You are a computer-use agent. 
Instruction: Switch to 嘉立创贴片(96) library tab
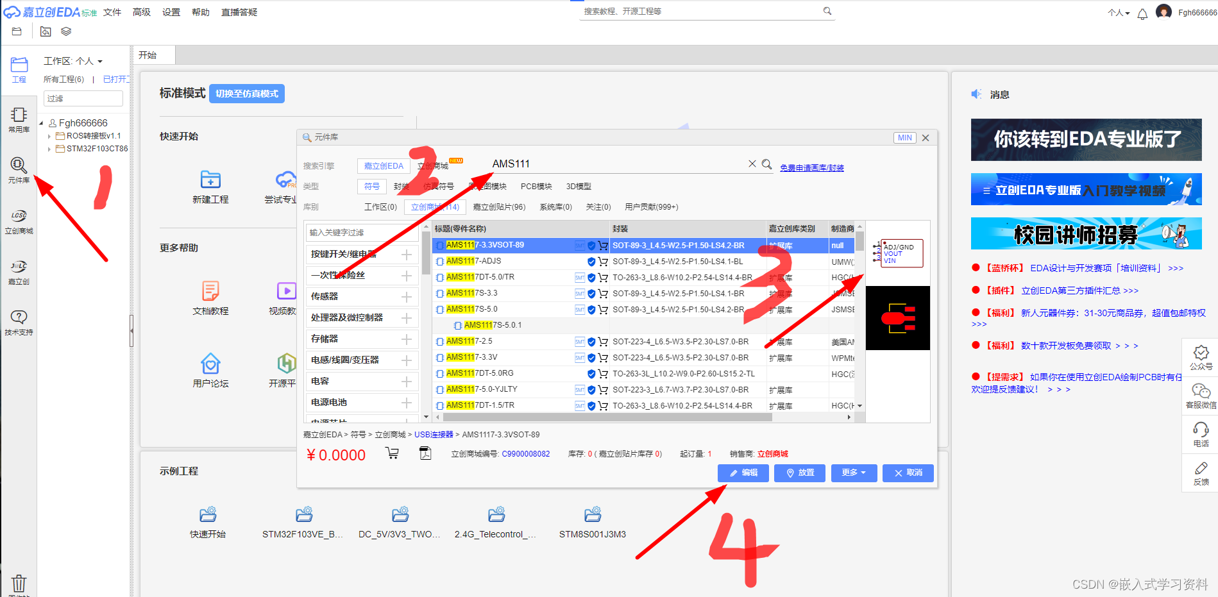pos(499,207)
